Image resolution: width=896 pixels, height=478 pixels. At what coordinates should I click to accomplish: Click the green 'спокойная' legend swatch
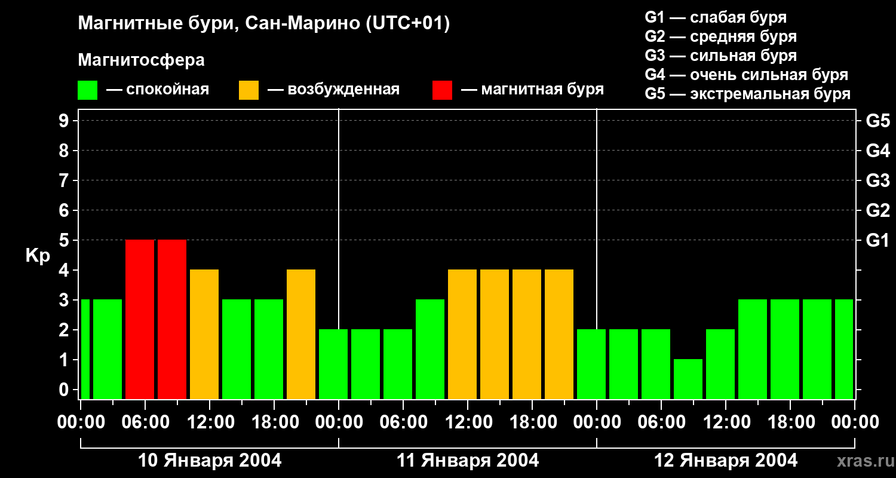tap(88, 90)
